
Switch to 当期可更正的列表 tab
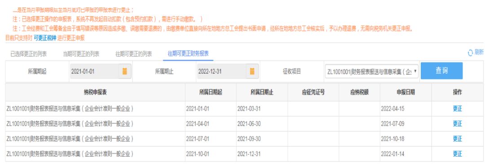81,54
